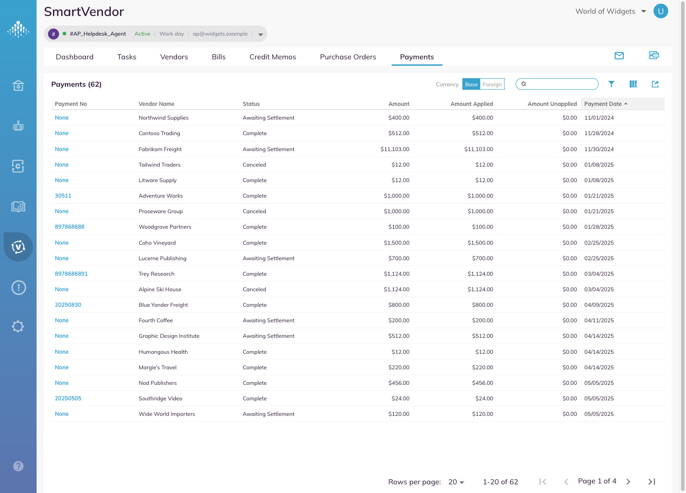686x493 pixels.
Task: Open payment number 30511
Action: click(x=63, y=196)
